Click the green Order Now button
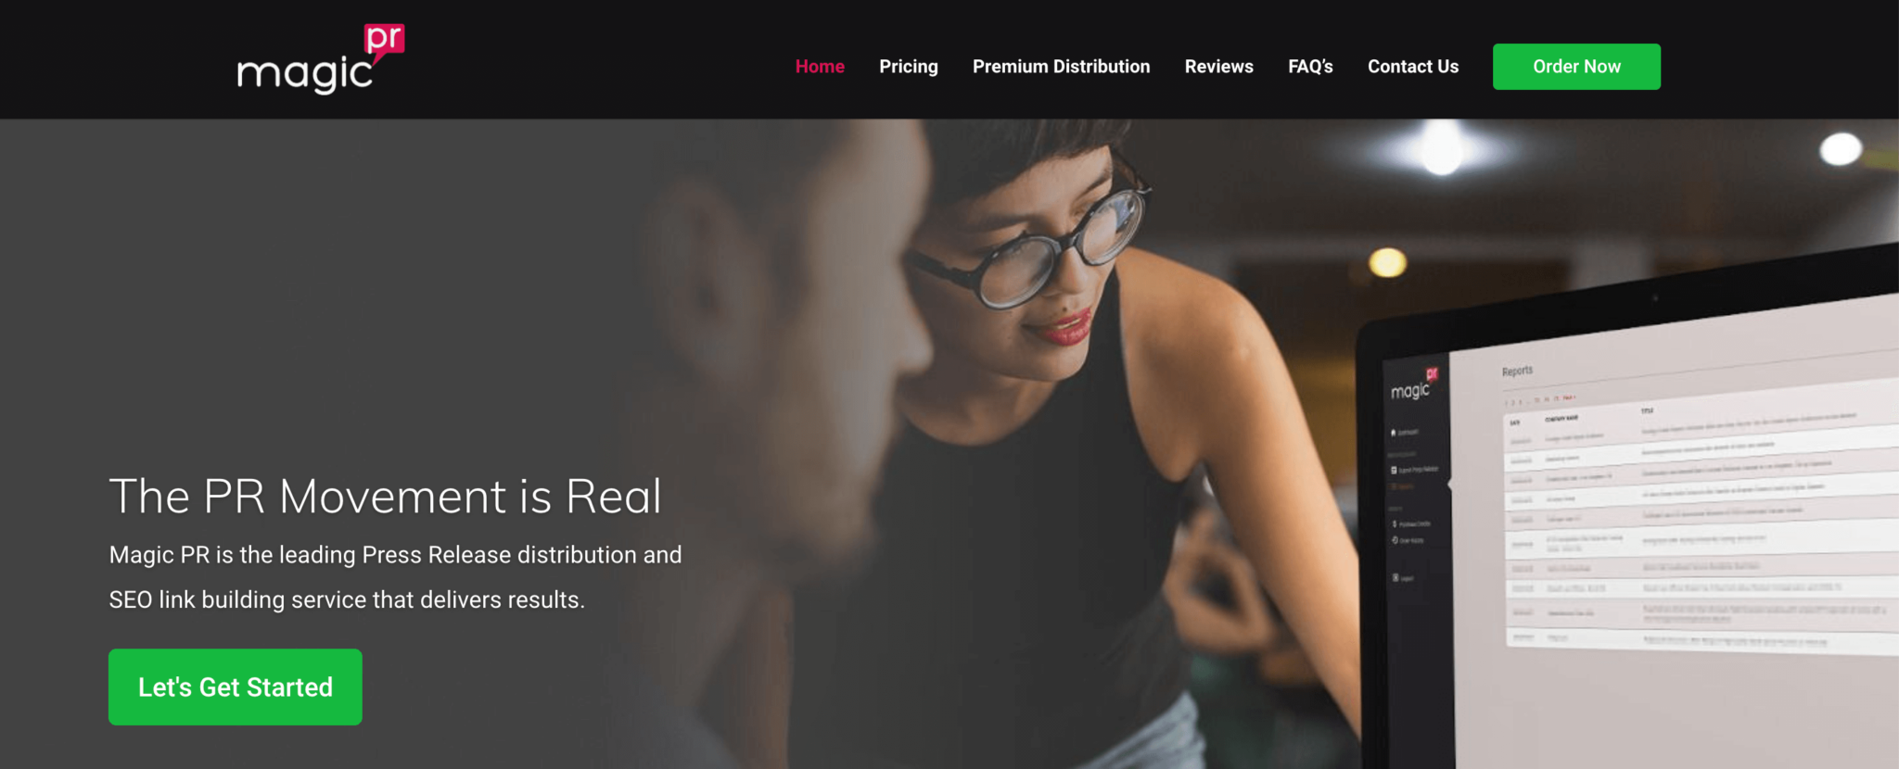Image resolution: width=1899 pixels, height=769 pixels. [x=1576, y=67]
